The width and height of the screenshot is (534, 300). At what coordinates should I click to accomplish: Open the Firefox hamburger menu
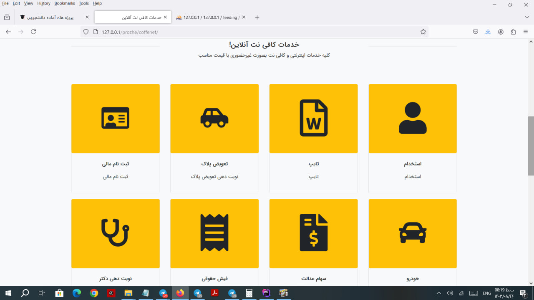[525, 32]
